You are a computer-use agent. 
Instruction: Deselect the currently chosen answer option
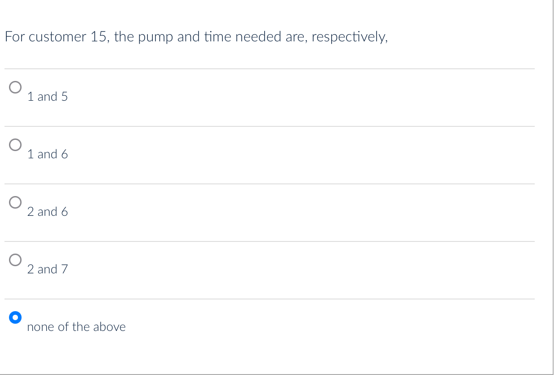[15, 318]
